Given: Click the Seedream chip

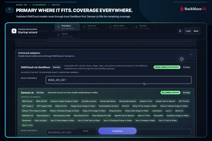Looking at the screenshot, I should coord(27,121).
